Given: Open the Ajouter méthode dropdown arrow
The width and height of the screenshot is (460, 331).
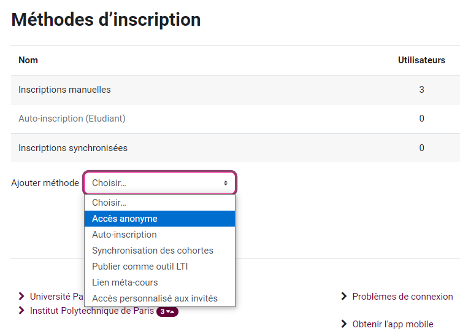Looking at the screenshot, I should point(226,183).
